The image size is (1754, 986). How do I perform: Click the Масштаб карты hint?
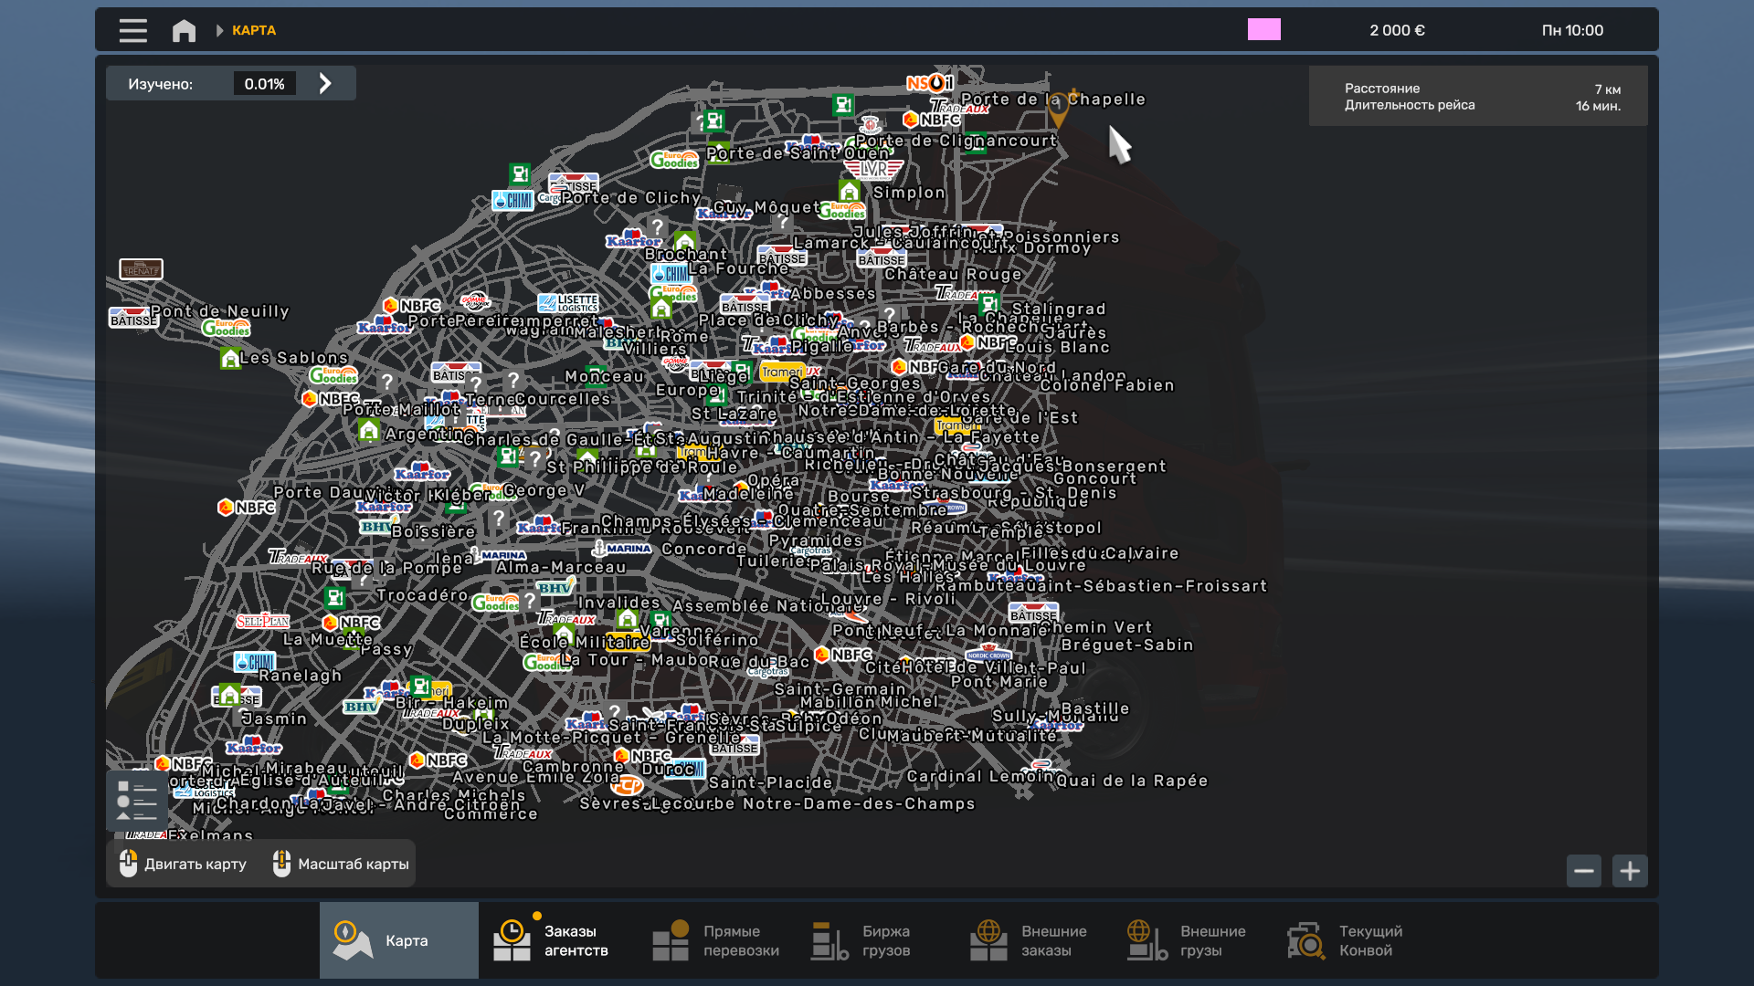(x=342, y=864)
